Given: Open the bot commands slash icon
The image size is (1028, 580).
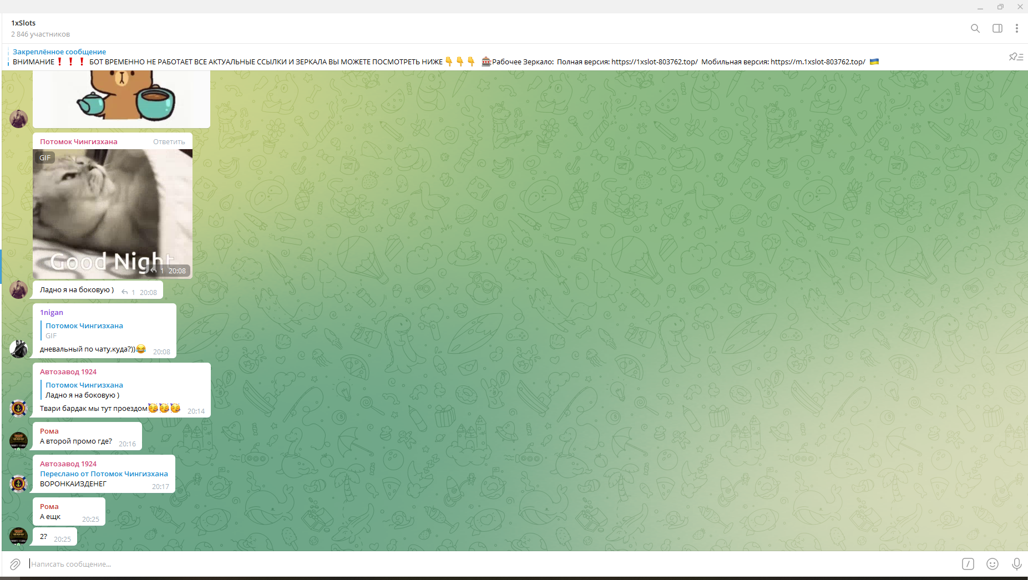Looking at the screenshot, I should [968, 564].
